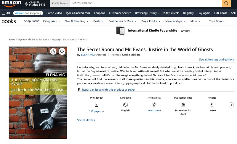Click the Accessibility person icon
The image size is (237, 144).
[154, 105]
